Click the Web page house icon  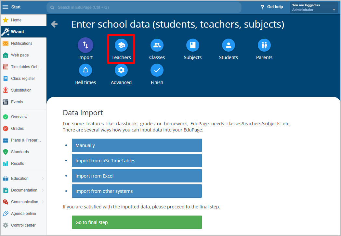6,55
